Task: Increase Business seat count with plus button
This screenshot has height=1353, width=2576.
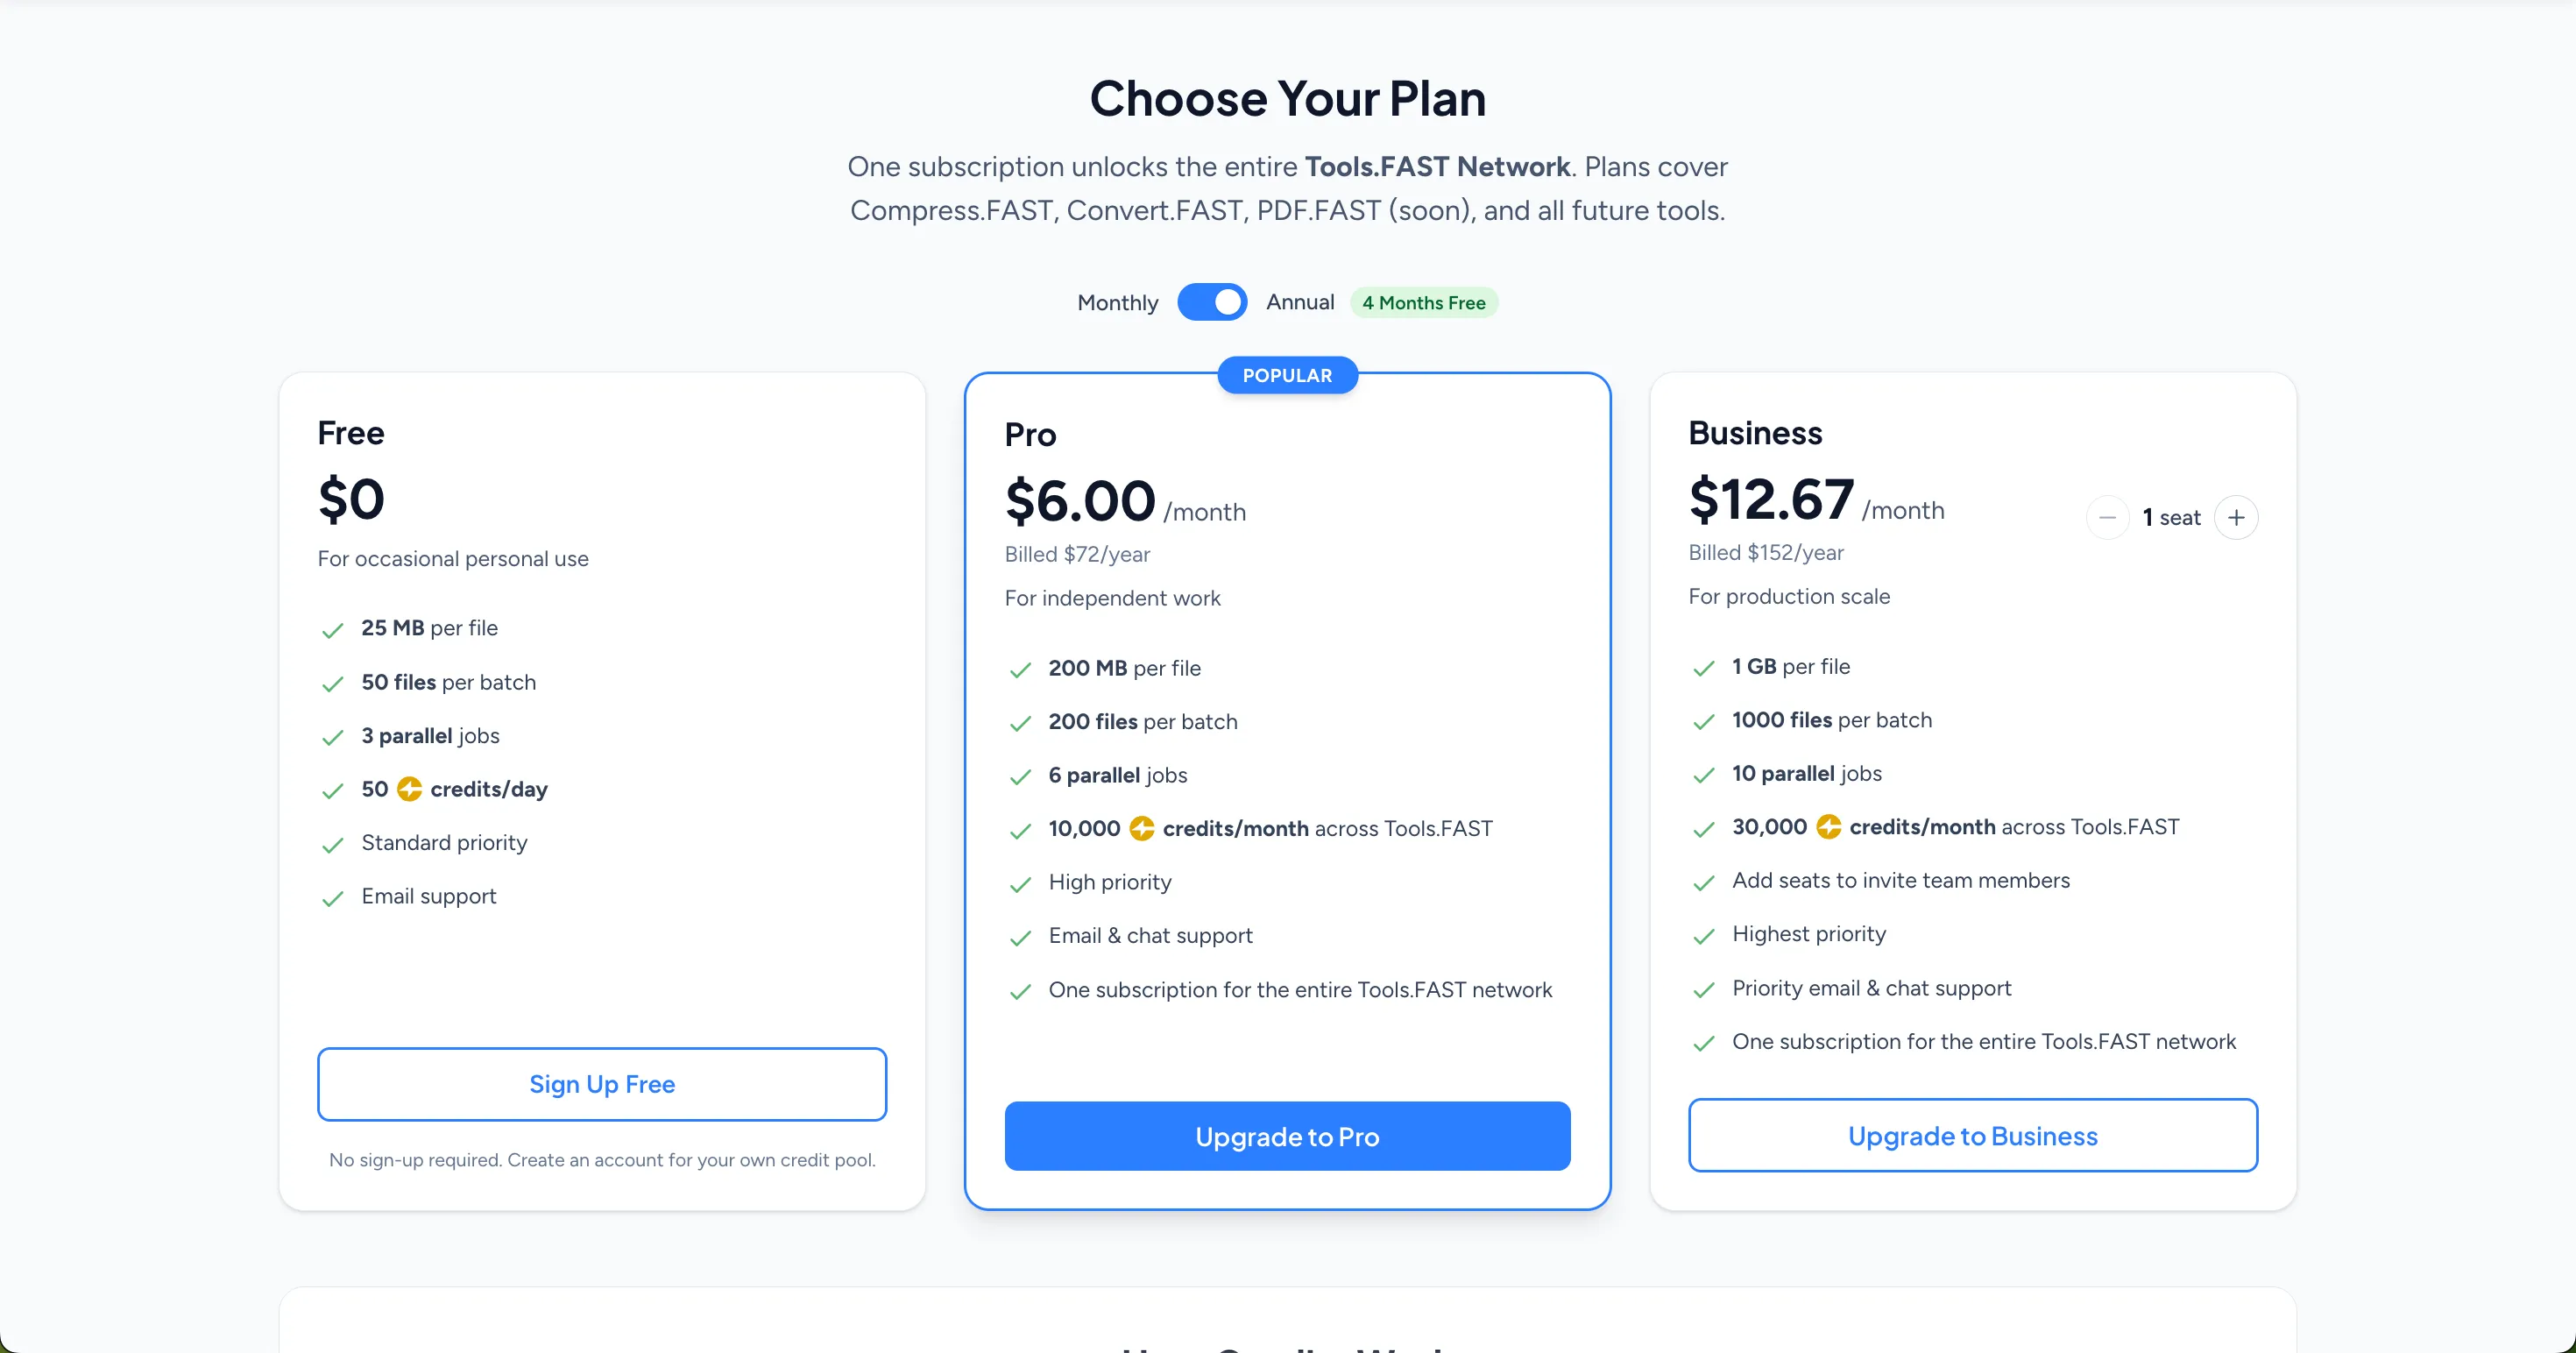Action: pyautogui.click(x=2236, y=517)
